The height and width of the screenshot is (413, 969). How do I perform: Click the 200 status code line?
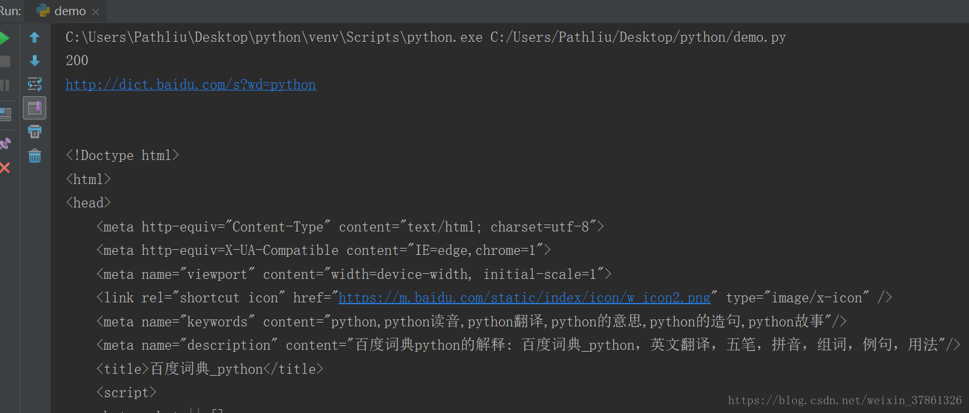click(77, 61)
